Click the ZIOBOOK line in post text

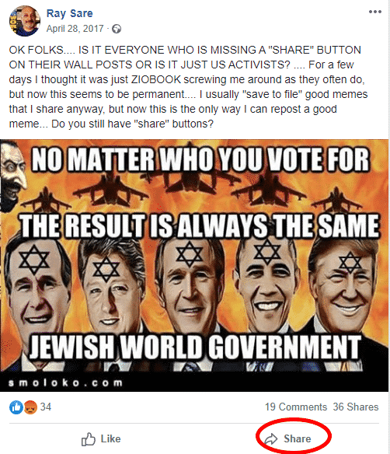[x=186, y=79]
